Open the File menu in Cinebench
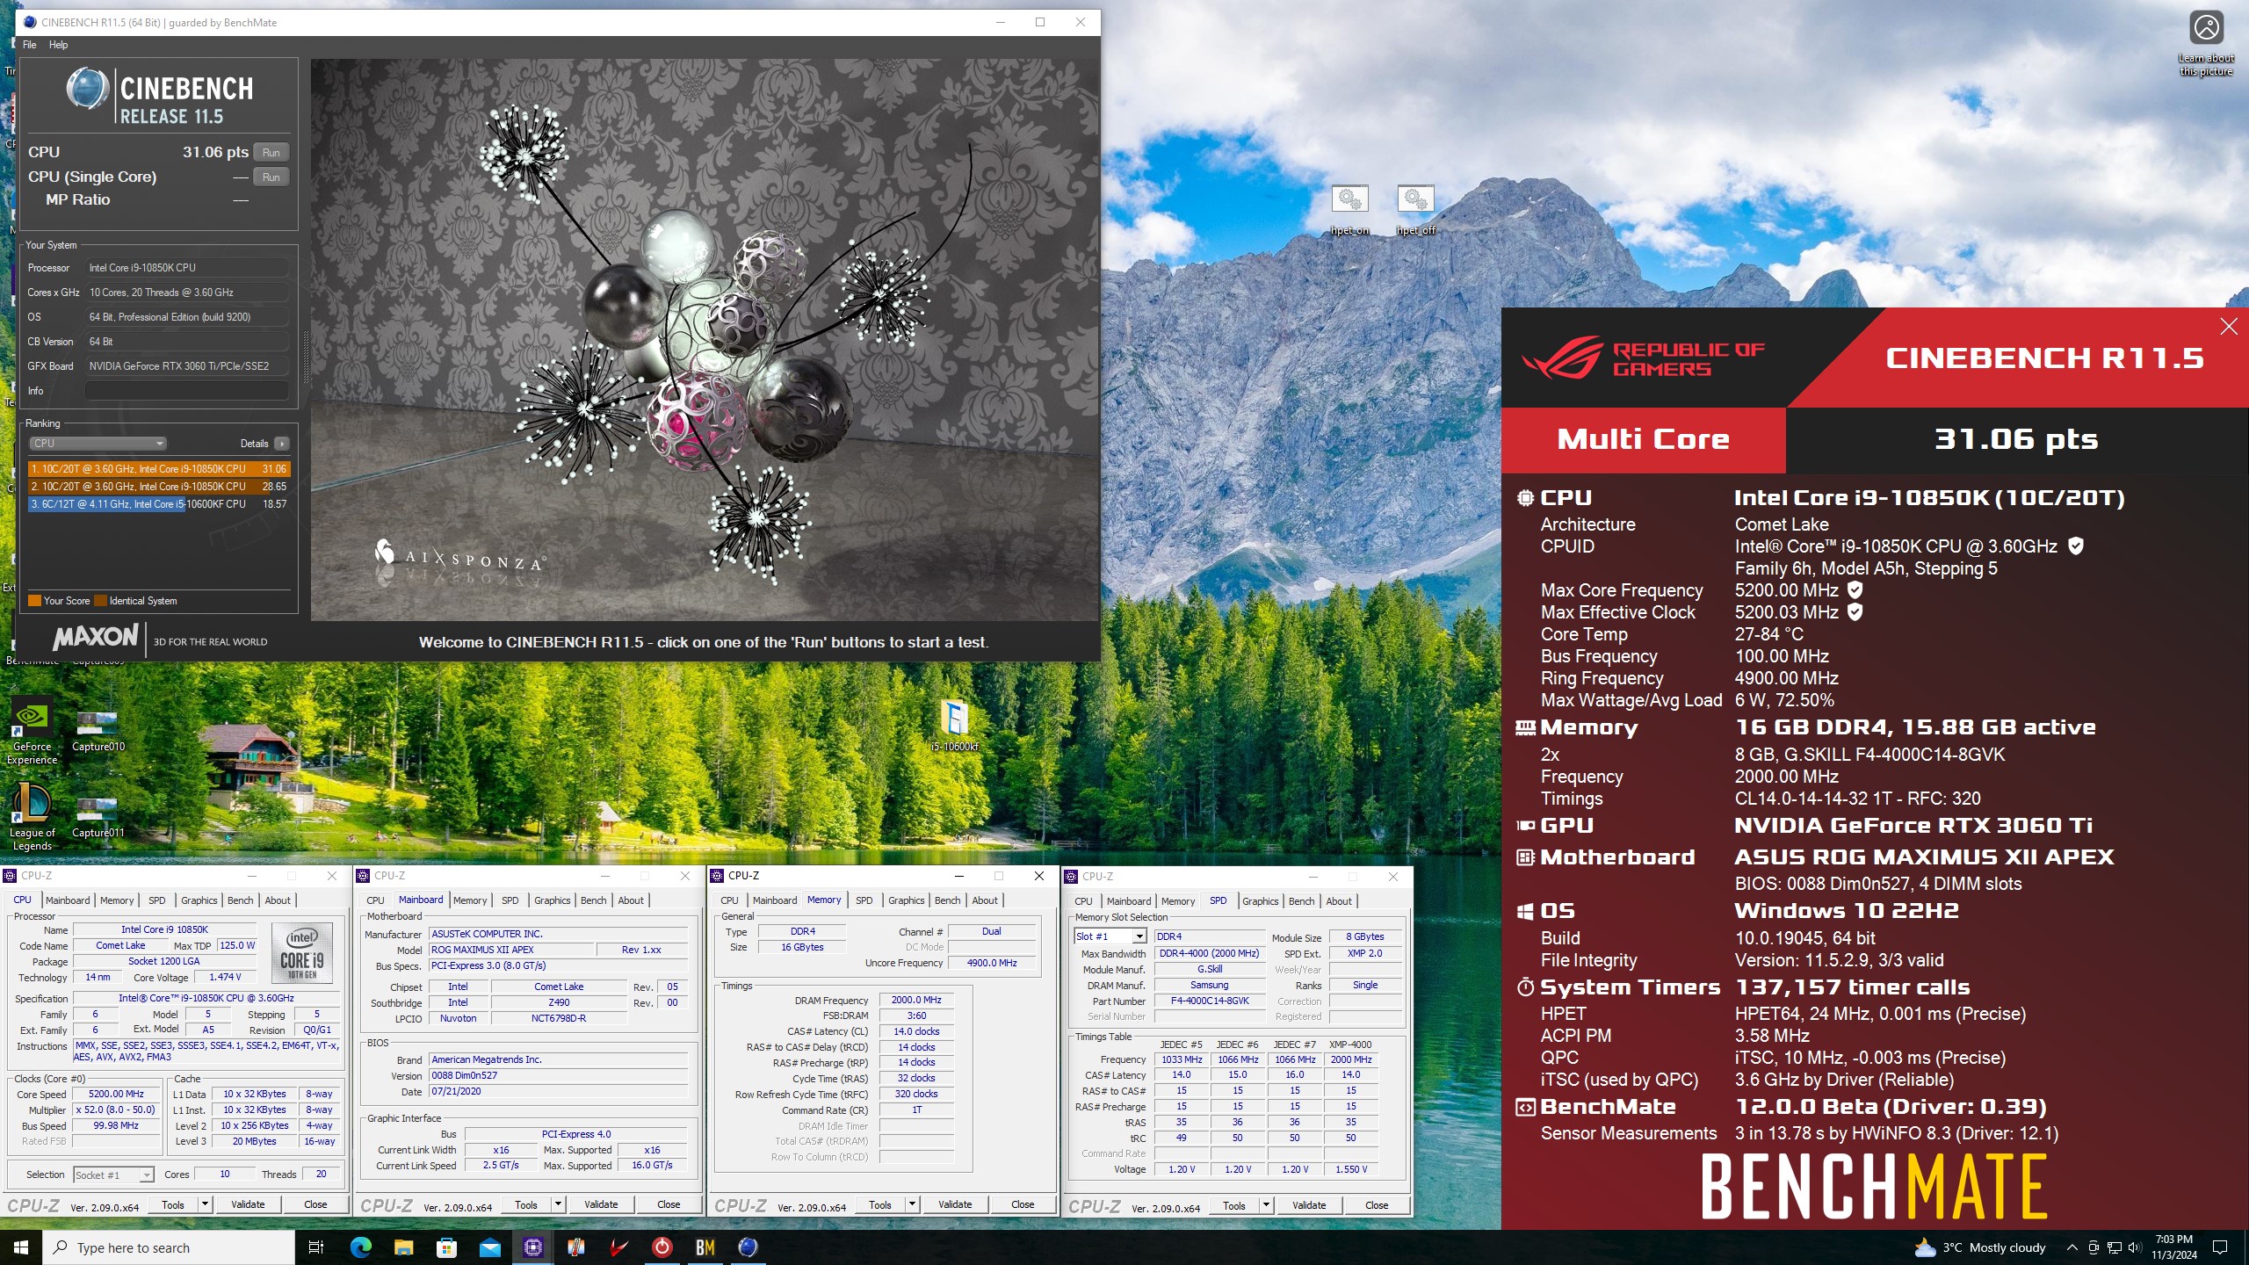The image size is (2249, 1265). 29,45
